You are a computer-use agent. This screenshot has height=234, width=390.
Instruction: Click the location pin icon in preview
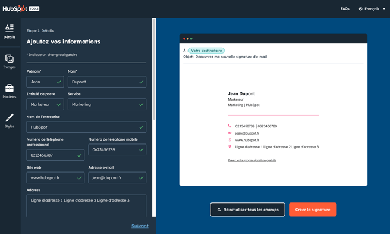(229, 147)
